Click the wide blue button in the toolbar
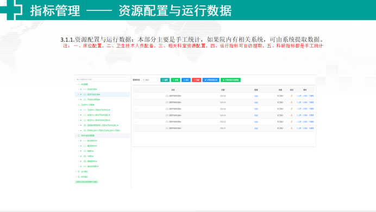 point(211,80)
